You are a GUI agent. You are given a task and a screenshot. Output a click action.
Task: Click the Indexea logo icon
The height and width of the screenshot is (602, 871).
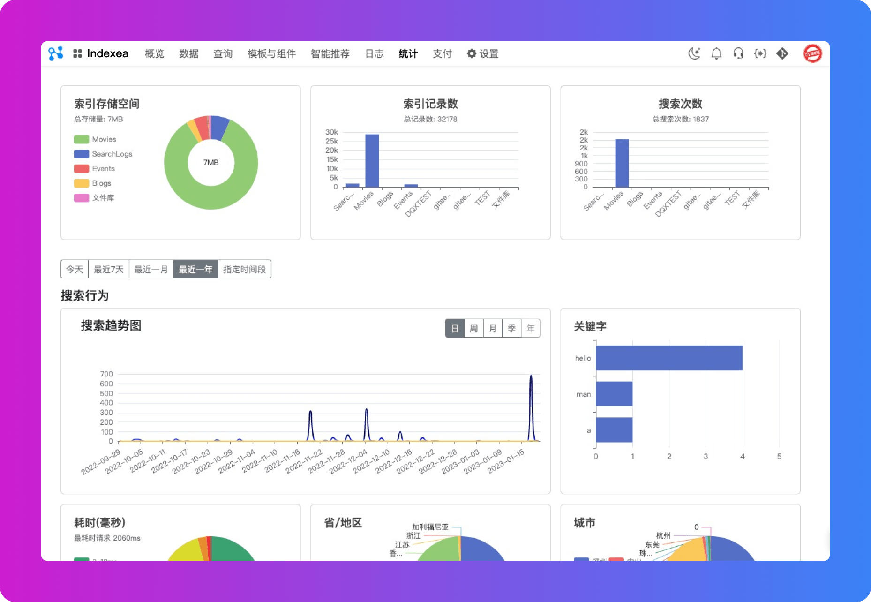click(56, 53)
